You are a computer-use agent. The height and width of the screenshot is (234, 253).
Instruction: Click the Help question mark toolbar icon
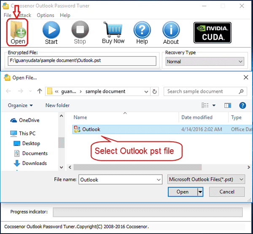tap(142, 33)
